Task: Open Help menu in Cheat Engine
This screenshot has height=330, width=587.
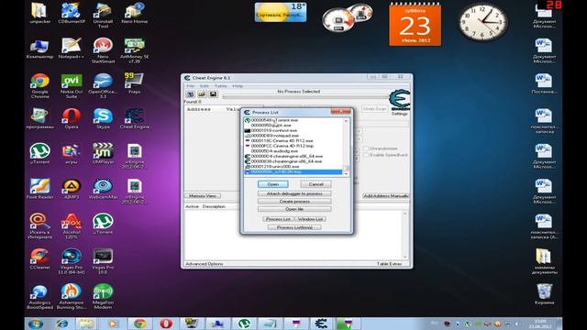Action: click(238, 86)
